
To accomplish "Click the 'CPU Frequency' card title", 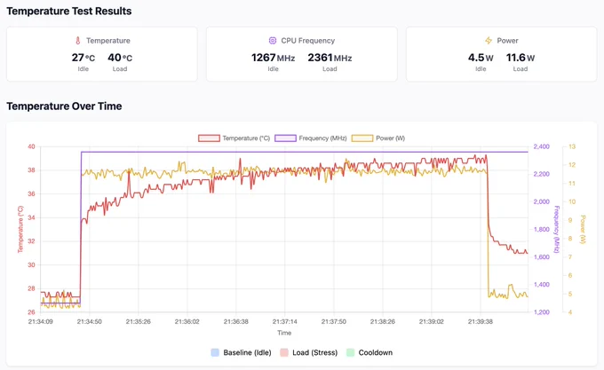I will point(308,41).
